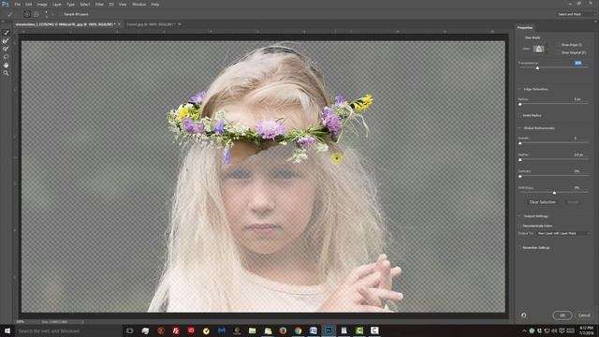
Task: Click OK to confirm the mask
Action: coord(562,315)
